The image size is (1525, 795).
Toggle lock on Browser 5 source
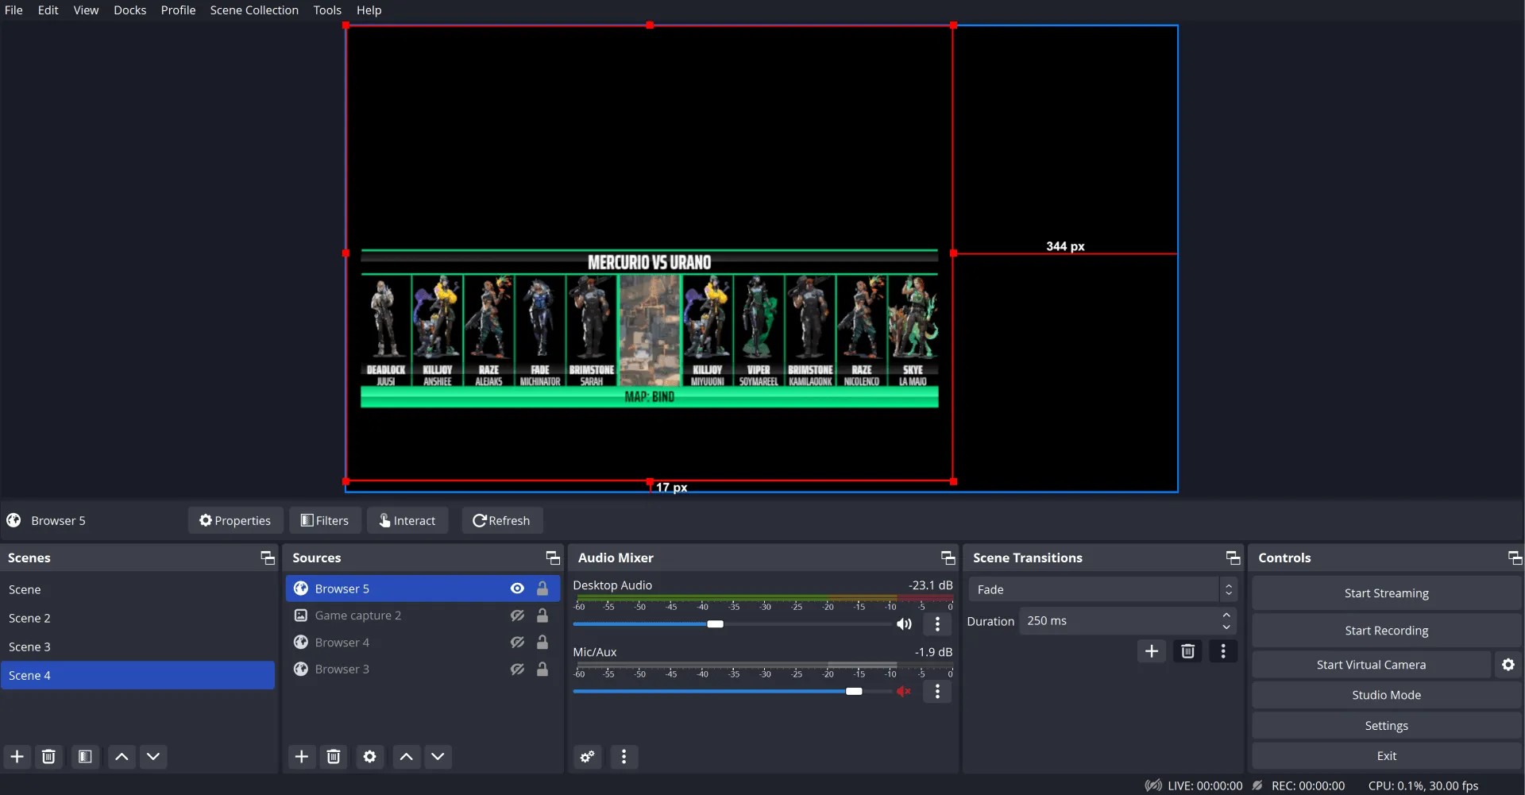(542, 589)
